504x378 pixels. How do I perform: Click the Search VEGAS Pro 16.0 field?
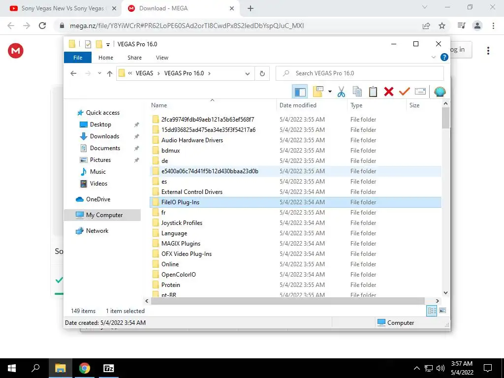pyautogui.click(x=360, y=73)
